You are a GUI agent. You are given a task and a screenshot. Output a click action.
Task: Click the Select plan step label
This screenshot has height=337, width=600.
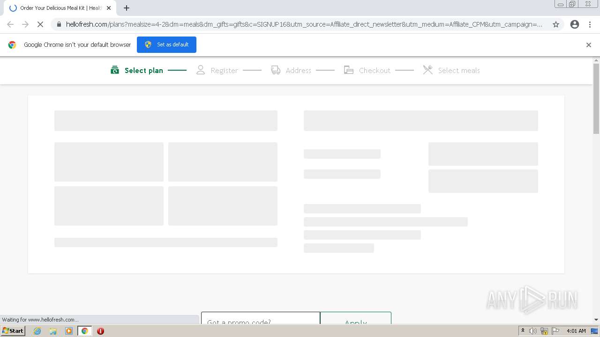pyautogui.click(x=144, y=71)
